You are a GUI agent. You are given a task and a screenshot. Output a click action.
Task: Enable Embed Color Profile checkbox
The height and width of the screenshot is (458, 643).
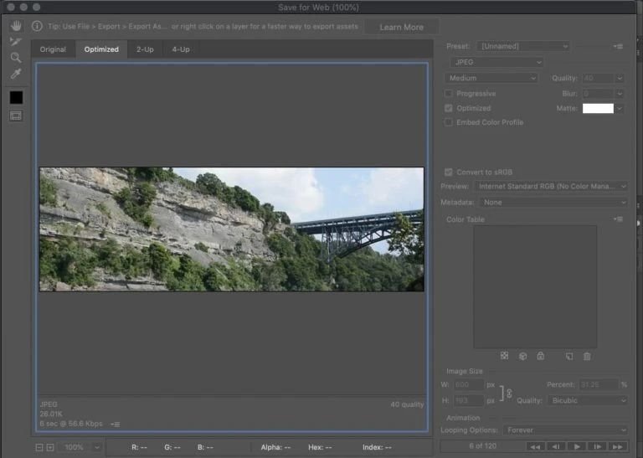coord(449,122)
